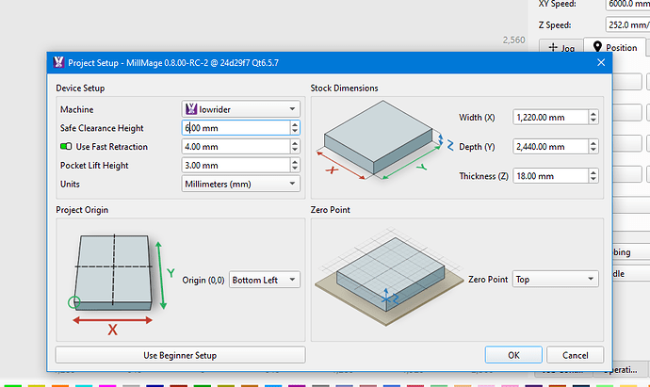
Task: Click the Depth (Y) 2,440.00 mm field
Action: pyautogui.click(x=550, y=147)
